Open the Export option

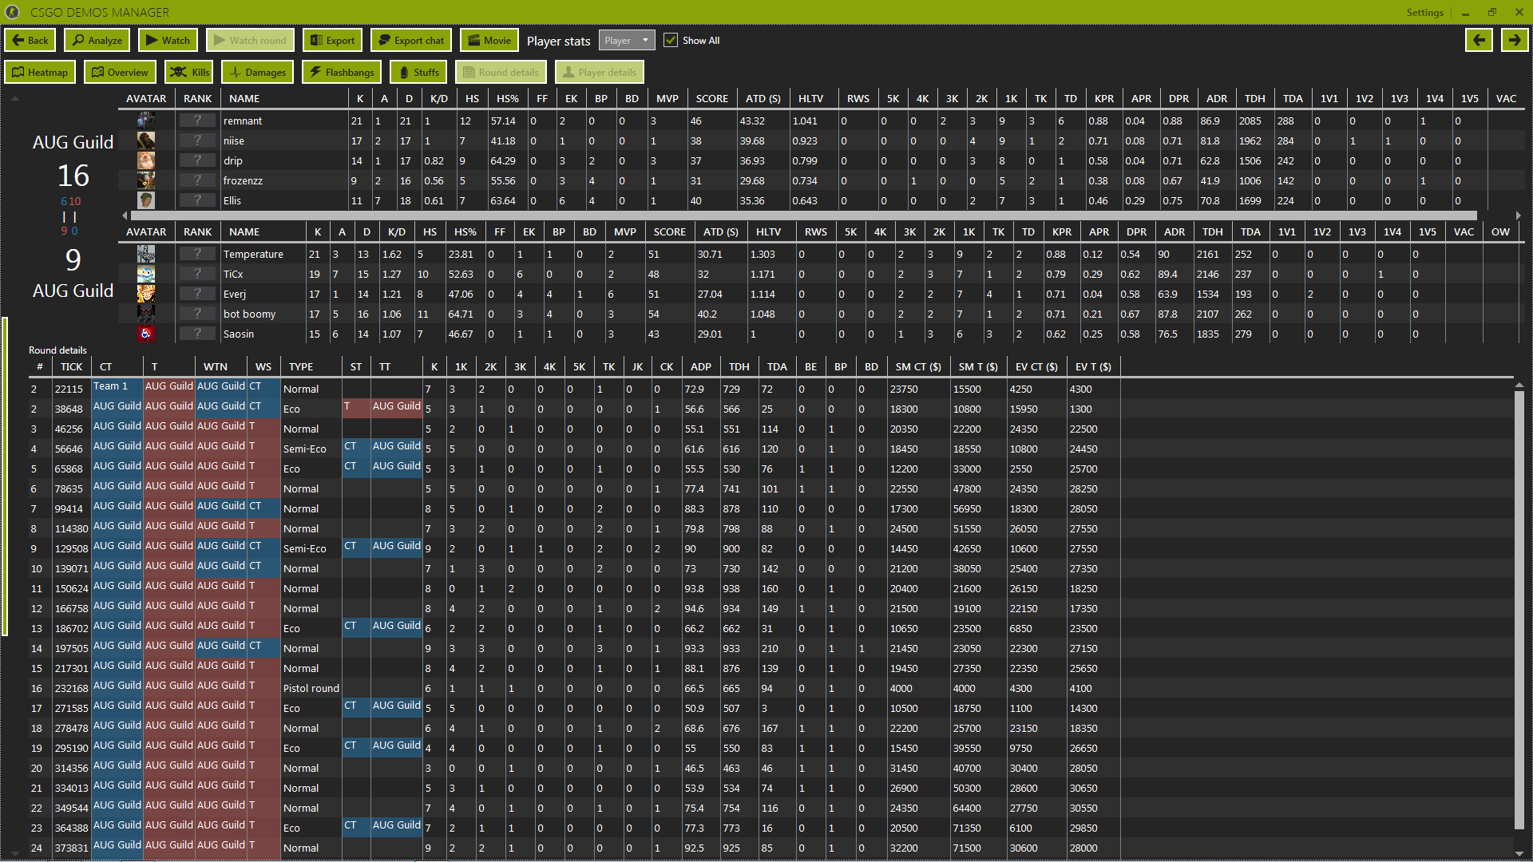point(332,41)
